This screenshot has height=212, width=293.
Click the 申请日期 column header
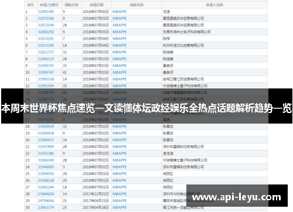click(97, 5)
